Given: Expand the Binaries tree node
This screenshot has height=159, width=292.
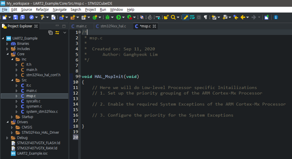Looking at the screenshot, I should coord(7,44).
